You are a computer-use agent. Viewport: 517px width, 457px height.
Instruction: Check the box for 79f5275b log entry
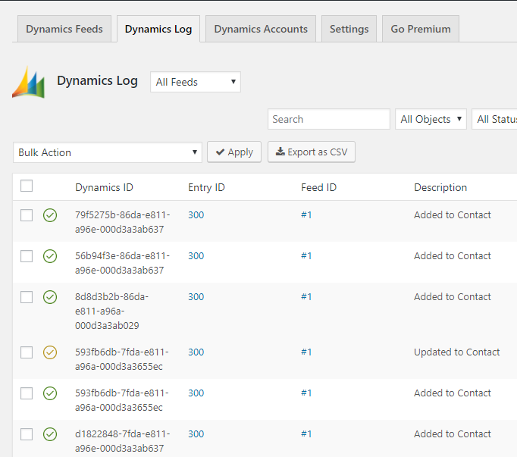[27, 215]
